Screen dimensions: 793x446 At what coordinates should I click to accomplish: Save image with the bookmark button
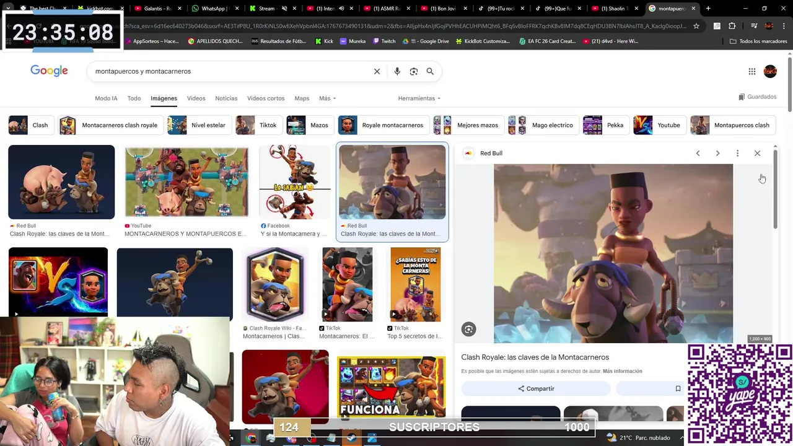click(678, 388)
